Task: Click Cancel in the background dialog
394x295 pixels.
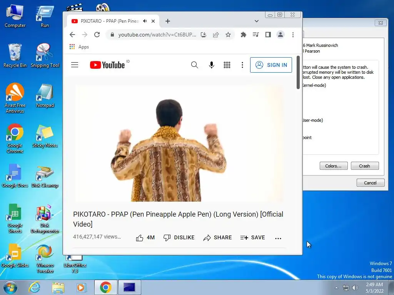Action: [371, 182]
